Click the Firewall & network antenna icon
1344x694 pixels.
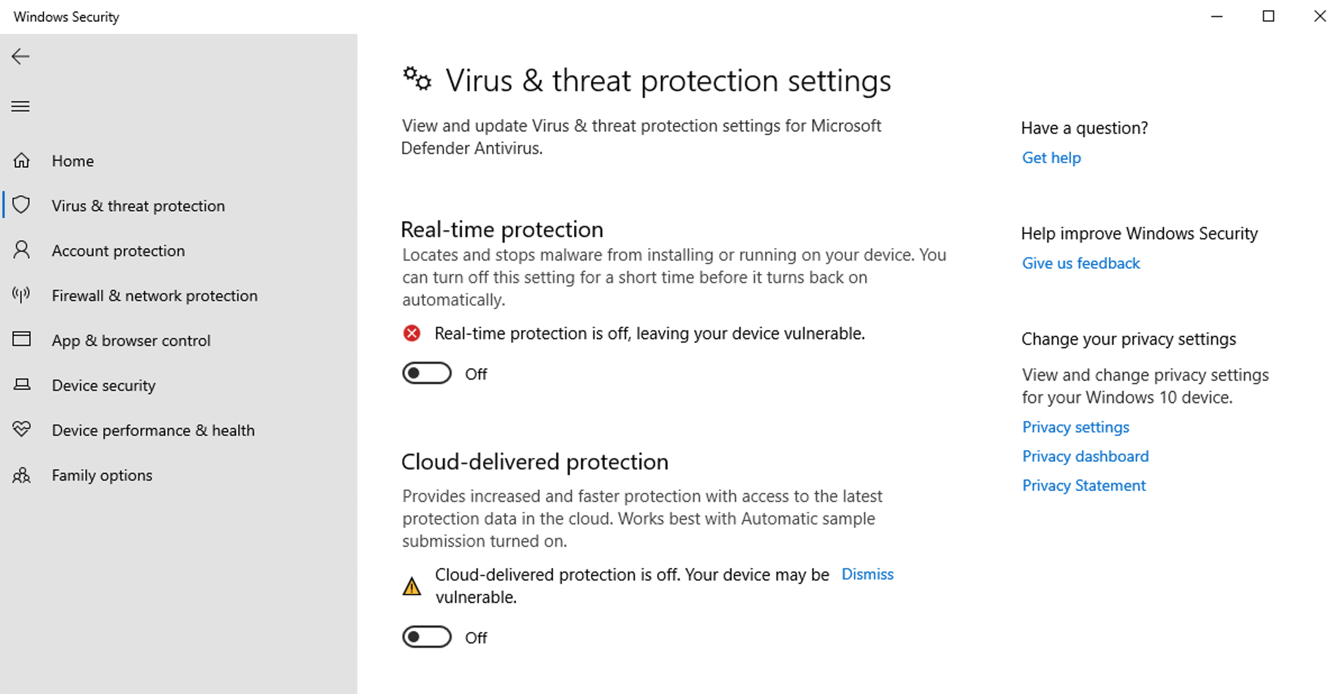tap(21, 295)
